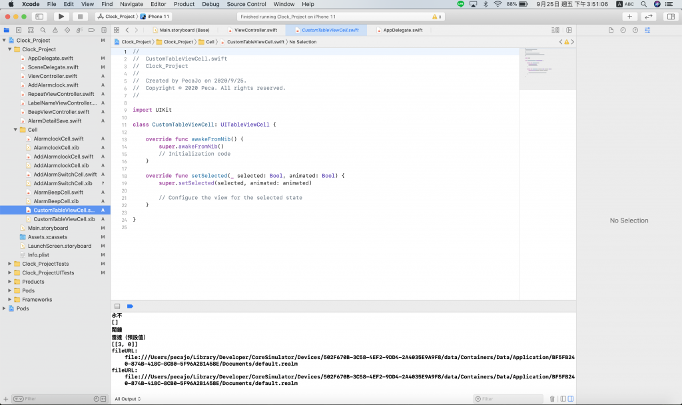Click No Selection in the jump bar
The width and height of the screenshot is (682, 405).
[x=303, y=42]
